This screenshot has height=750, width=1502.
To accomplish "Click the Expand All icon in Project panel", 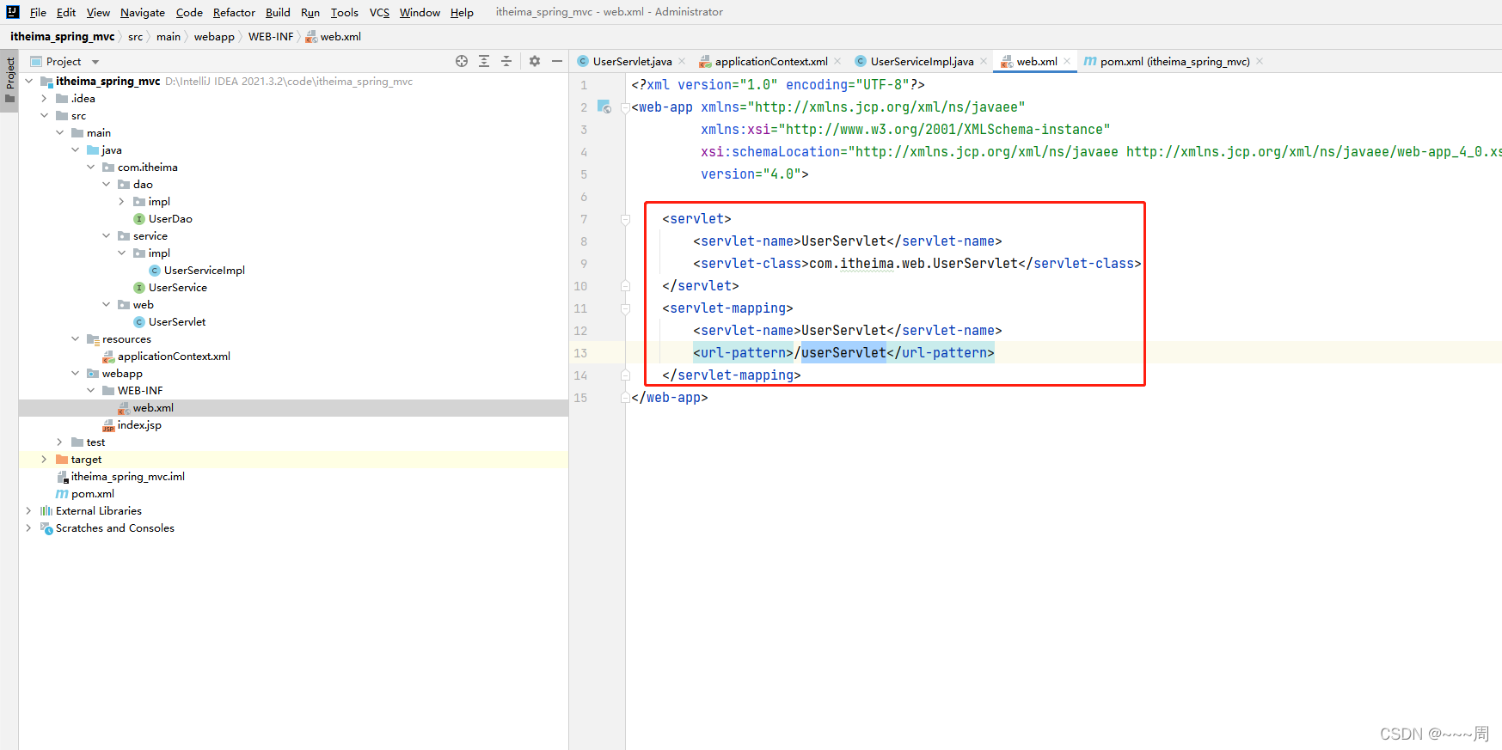I will 484,61.
